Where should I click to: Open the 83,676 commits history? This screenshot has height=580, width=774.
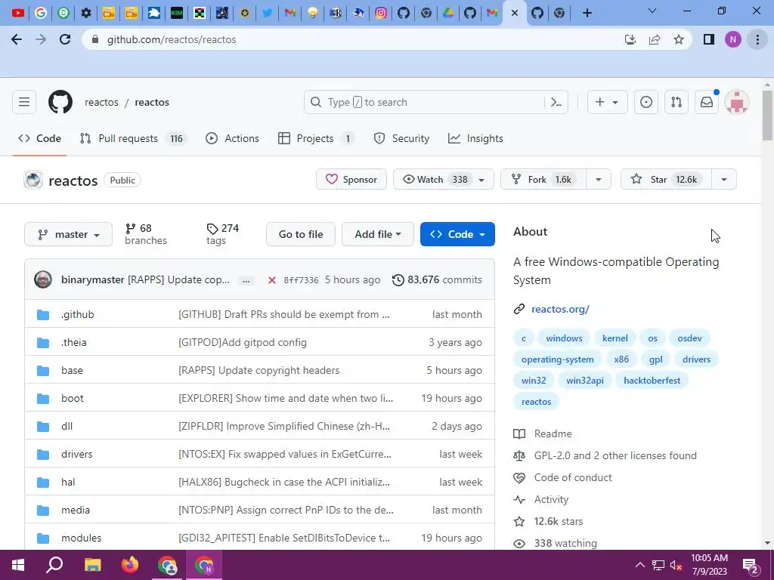pyautogui.click(x=437, y=279)
